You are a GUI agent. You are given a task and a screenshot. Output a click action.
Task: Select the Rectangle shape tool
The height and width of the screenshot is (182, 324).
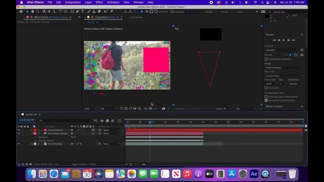[72, 12]
